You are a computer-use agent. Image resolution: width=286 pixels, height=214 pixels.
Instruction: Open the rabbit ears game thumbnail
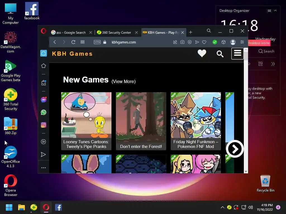(86, 164)
